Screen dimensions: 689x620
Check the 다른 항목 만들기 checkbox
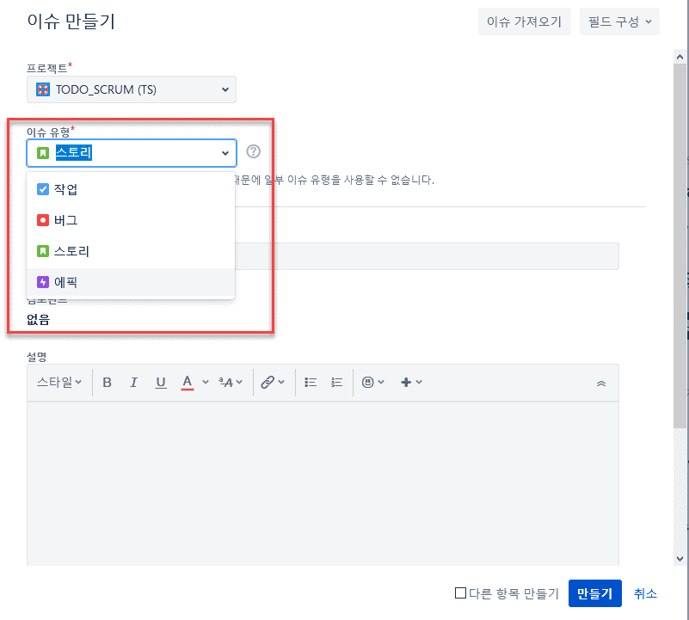coord(460,592)
